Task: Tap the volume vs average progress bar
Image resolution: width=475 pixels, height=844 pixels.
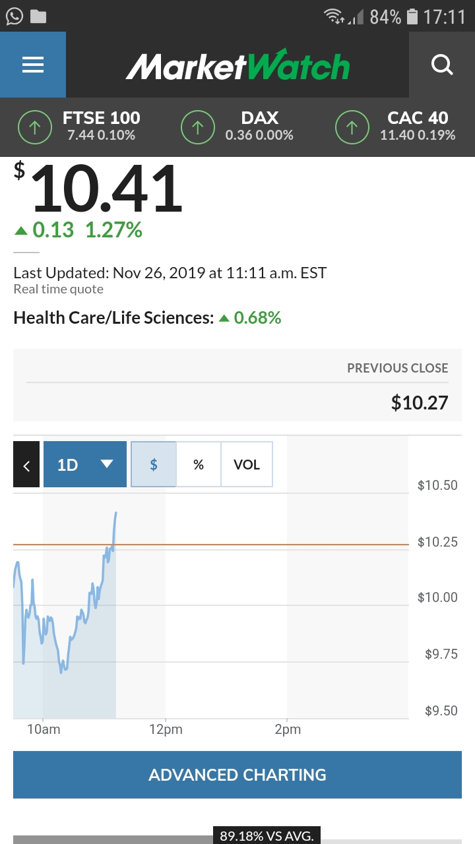Action: coord(237,839)
